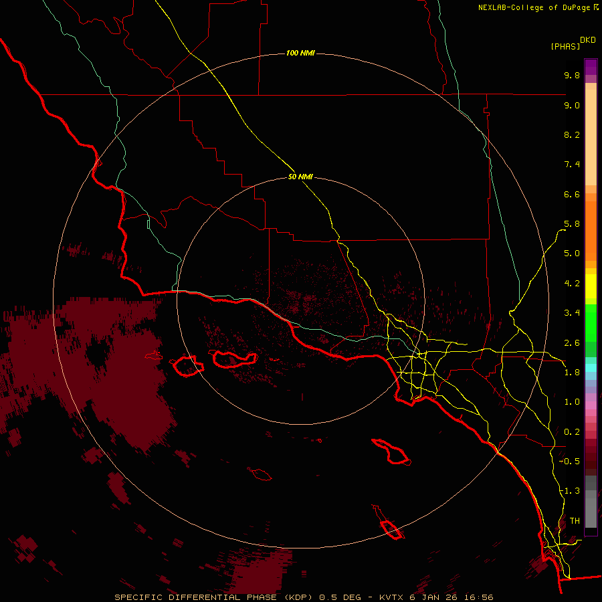
Task: Select the 7.4 legend value
Action: tap(572, 165)
